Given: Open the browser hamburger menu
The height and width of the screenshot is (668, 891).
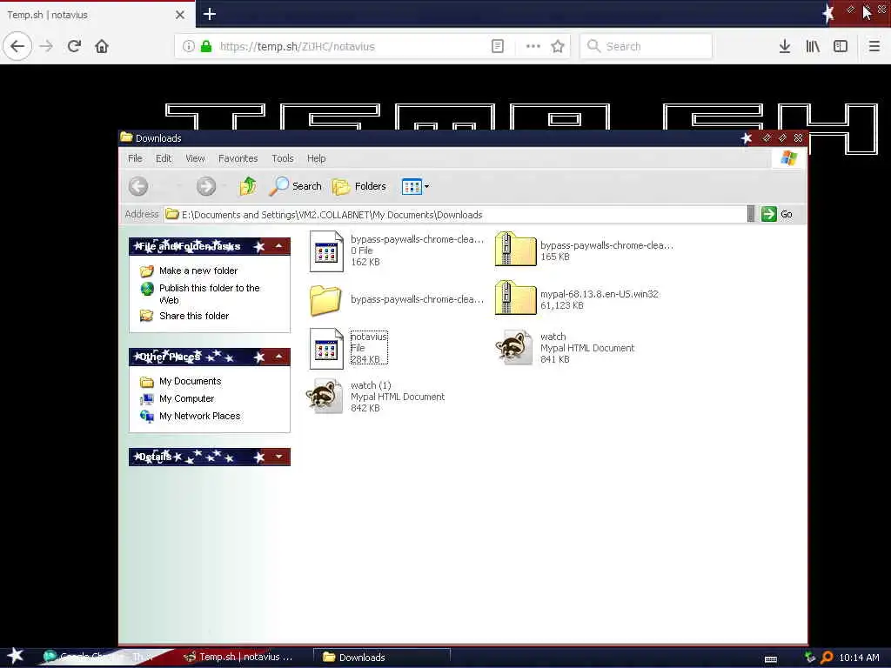Looking at the screenshot, I should click(874, 46).
